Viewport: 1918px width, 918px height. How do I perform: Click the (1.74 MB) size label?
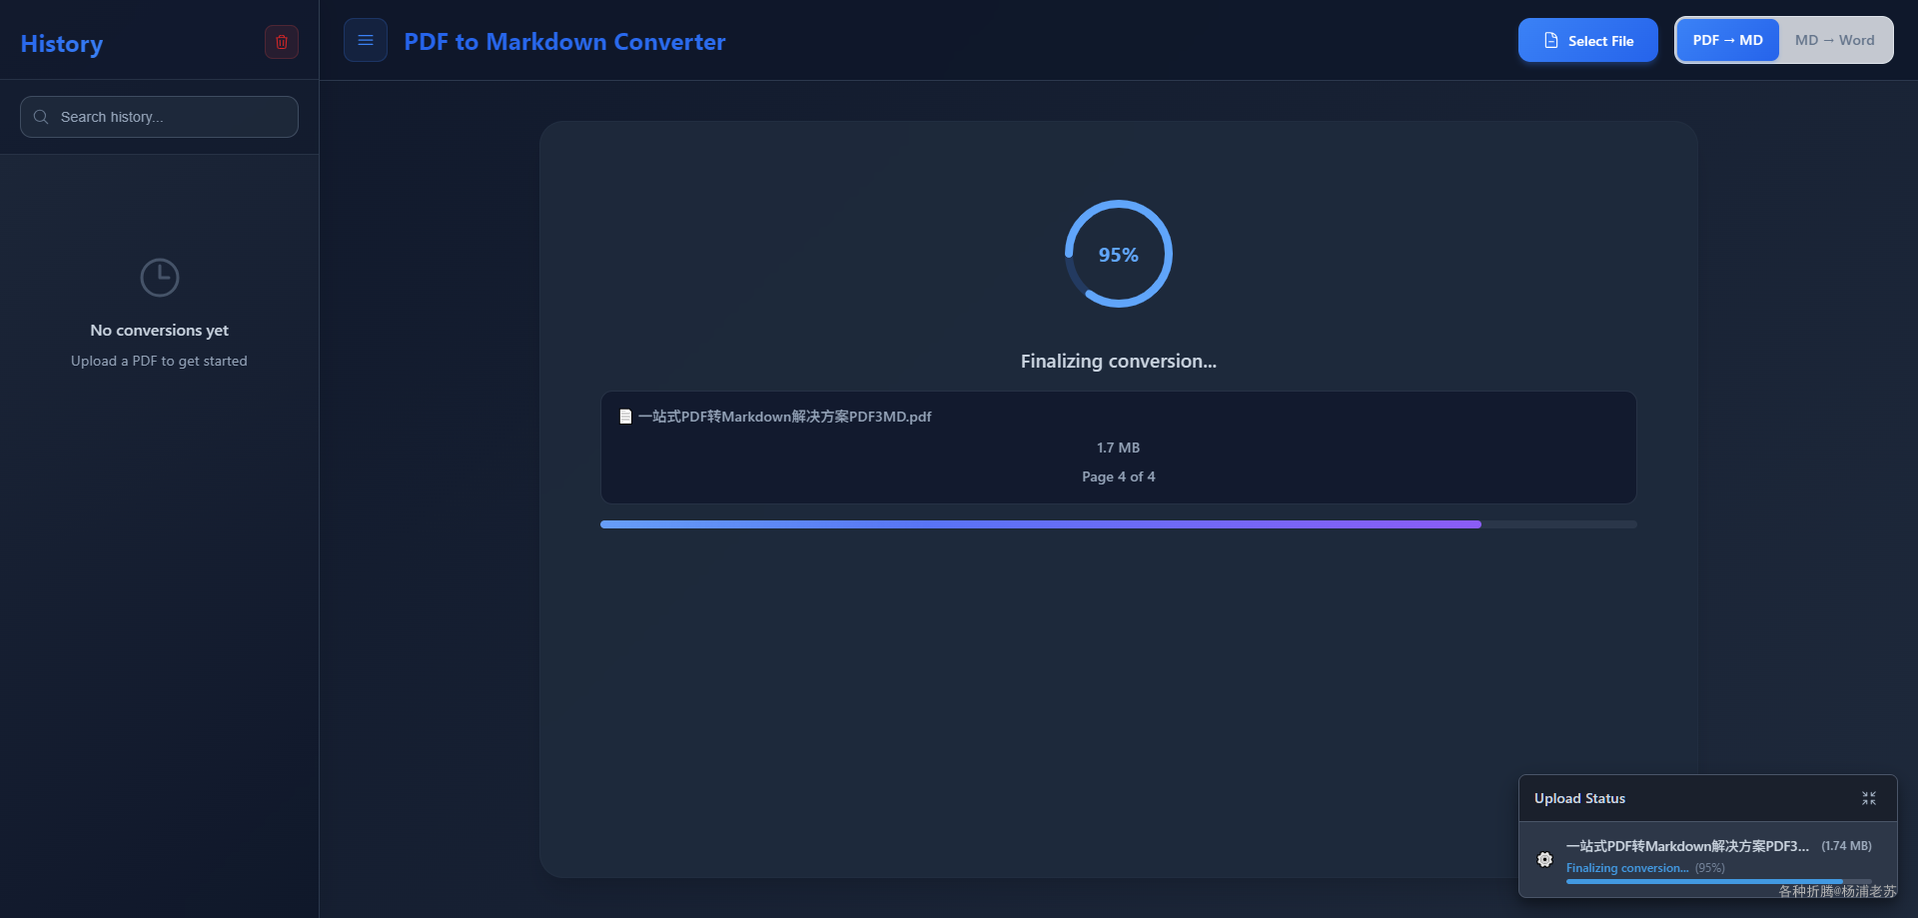(1846, 846)
